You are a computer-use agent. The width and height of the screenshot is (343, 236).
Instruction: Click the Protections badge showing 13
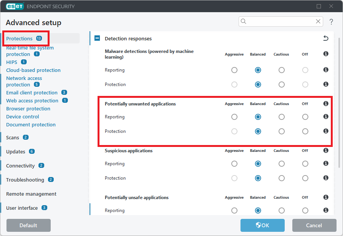[x=39, y=38]
